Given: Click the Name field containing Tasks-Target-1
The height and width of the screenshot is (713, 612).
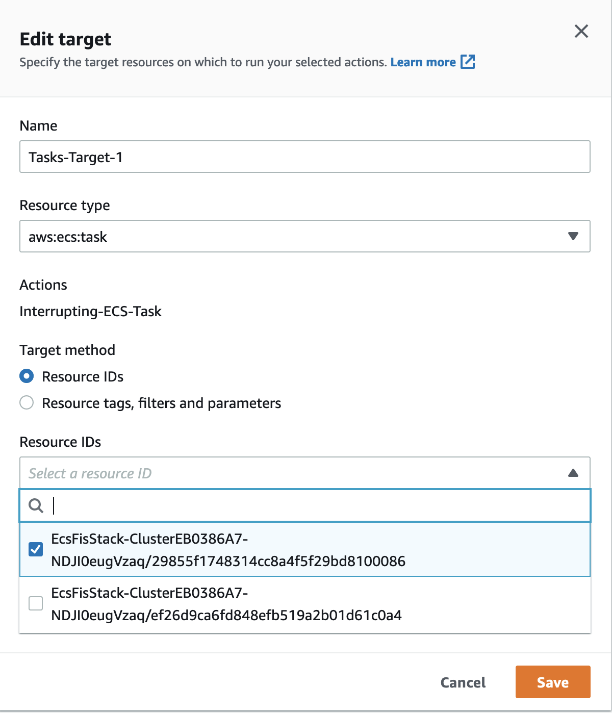Looking at the screenshot, I should pos(305,157).
